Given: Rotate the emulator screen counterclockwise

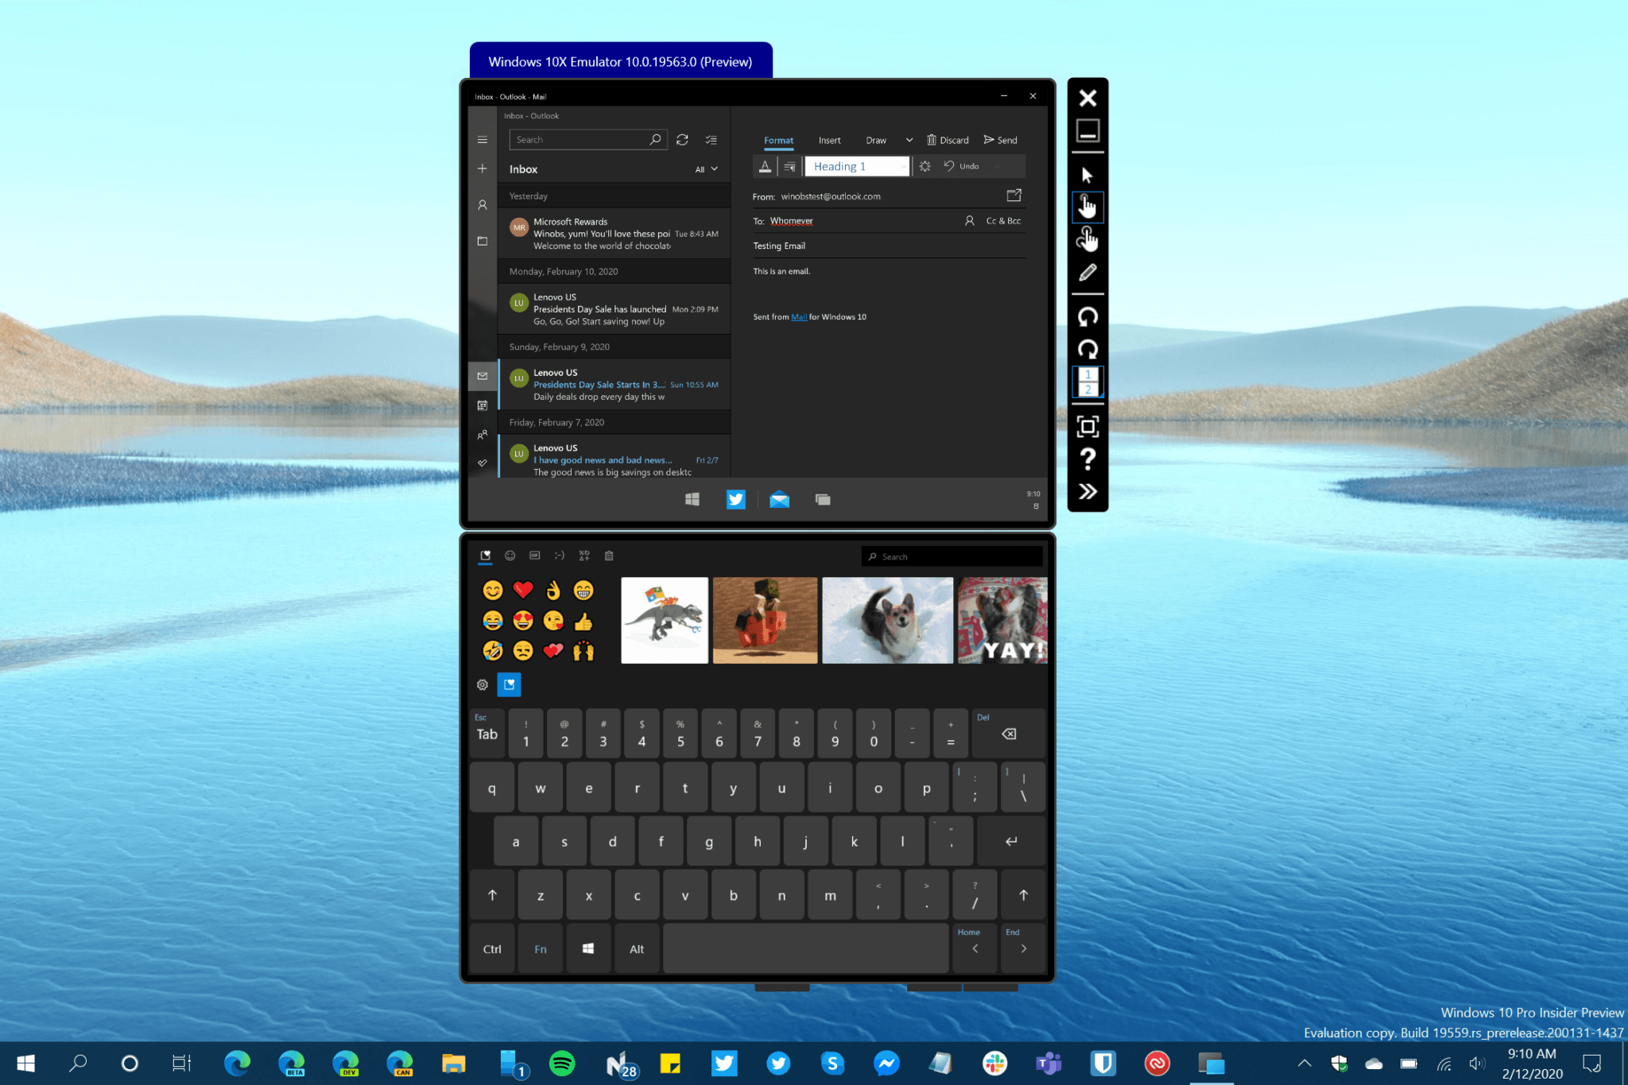Looking at the screenshot, I should point(1087,316).
